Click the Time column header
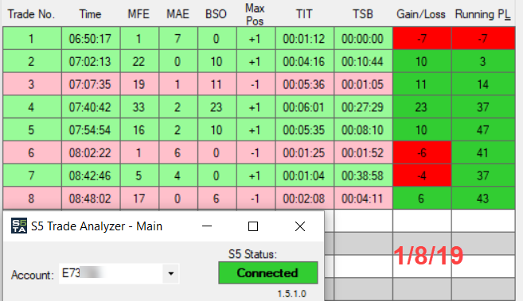Screen dimensions: 523x301 point(90,14)
